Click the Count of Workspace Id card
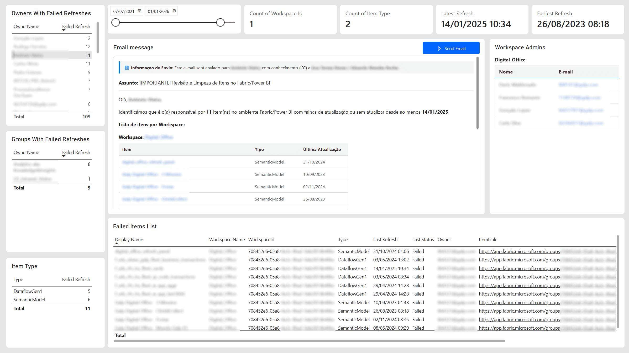 click(290, 19)
